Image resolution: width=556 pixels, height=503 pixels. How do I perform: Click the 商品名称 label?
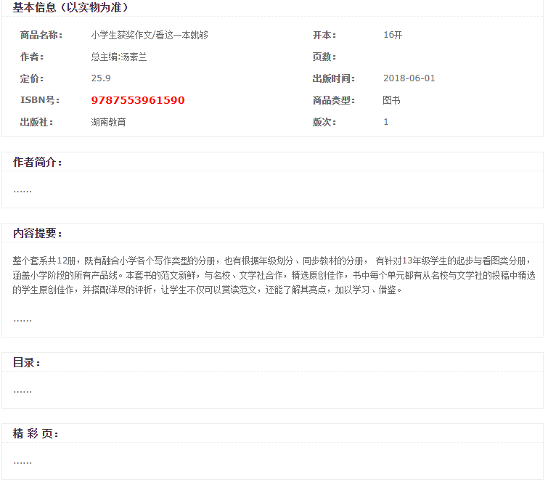coord(41,35)
